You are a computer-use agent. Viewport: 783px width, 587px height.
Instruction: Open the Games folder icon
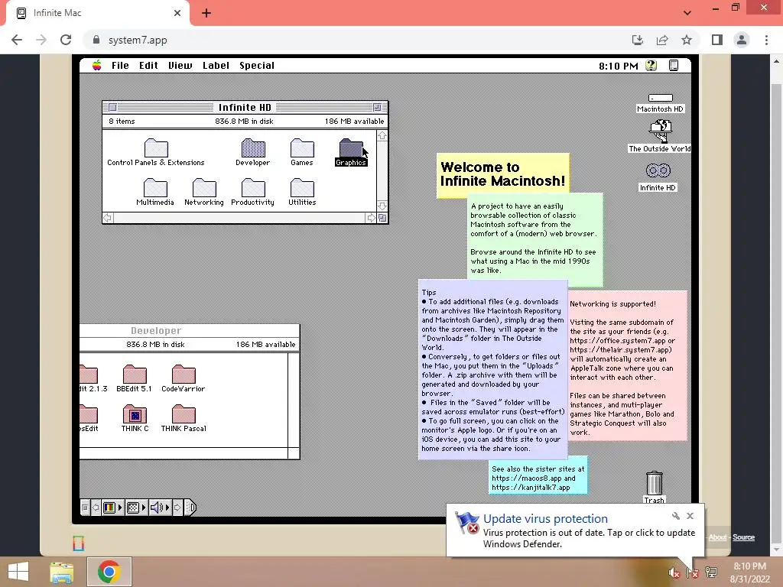click(x=302, y=148)
